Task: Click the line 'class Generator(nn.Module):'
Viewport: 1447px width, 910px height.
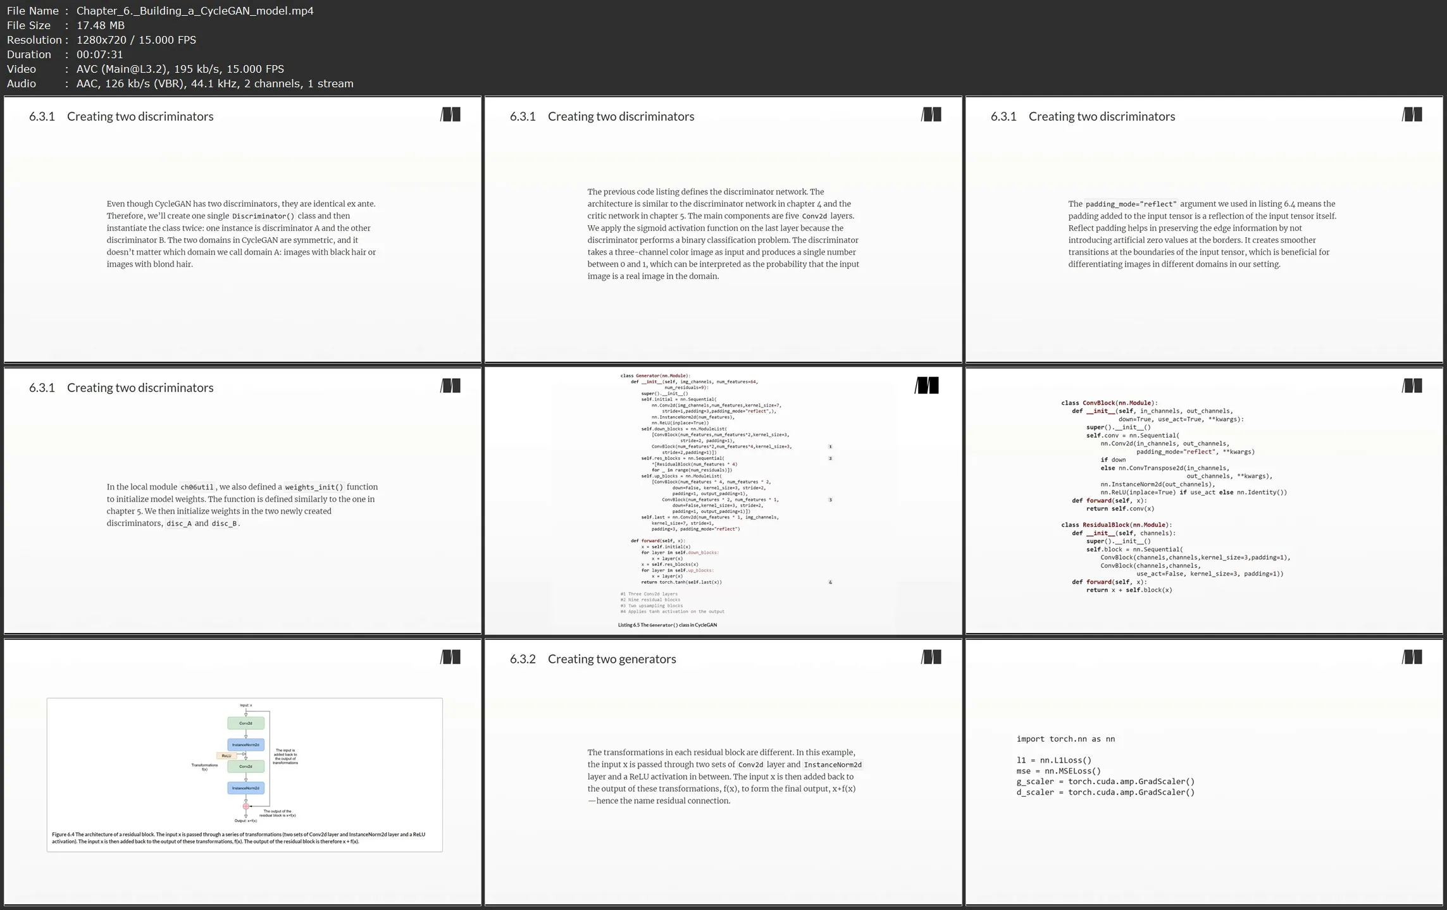Action: pos(655,376)
